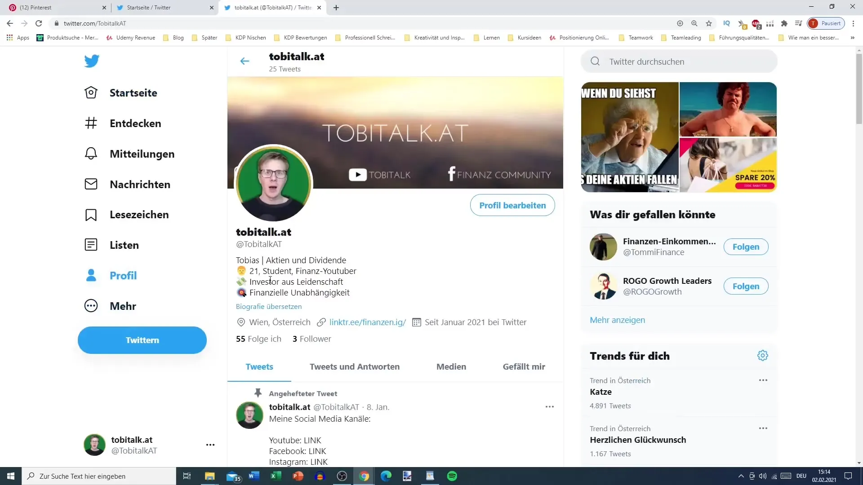This screenshot has width=863, height=485.
Task: Open Entdecken hashtag icon
Action: click(91, 123)
